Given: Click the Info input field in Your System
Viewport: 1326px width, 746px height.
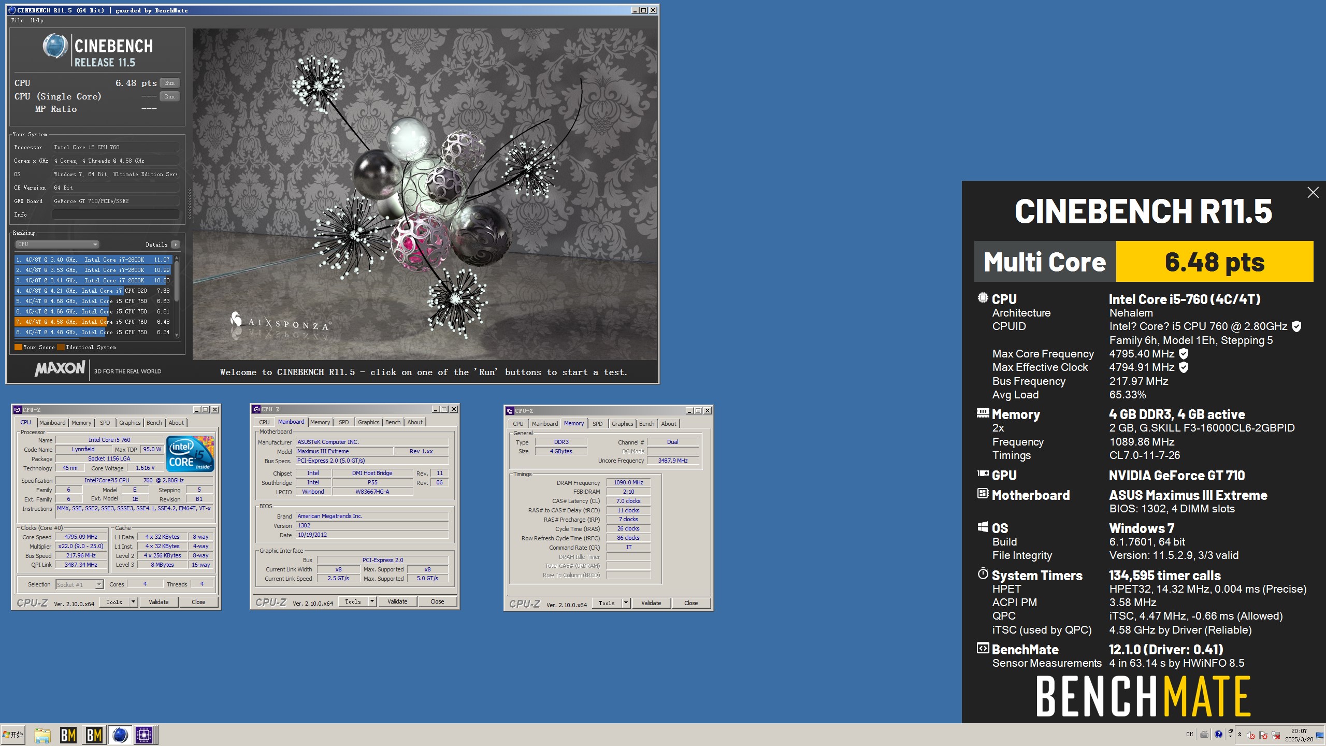Looking at the screenshot, I should 116,214.
